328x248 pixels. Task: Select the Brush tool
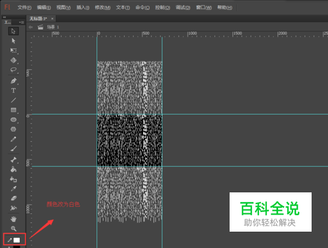point(13,149)
